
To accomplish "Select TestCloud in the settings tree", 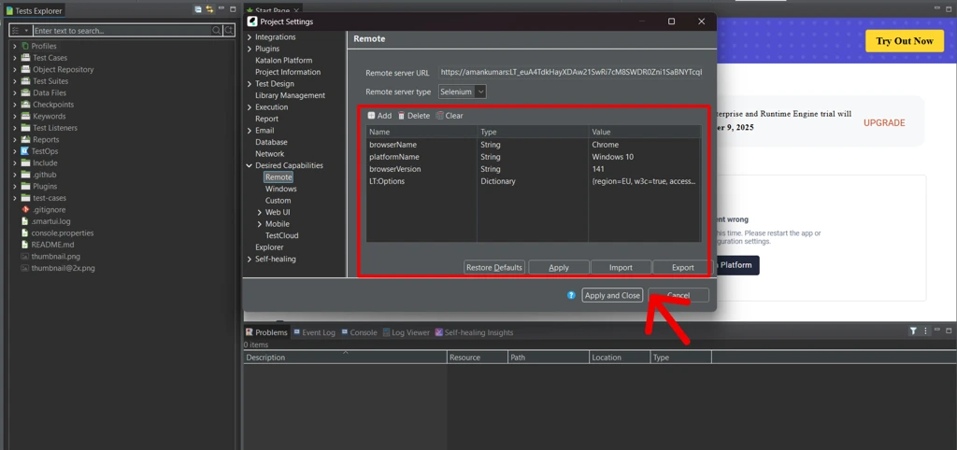I will (x=282, y=235).
